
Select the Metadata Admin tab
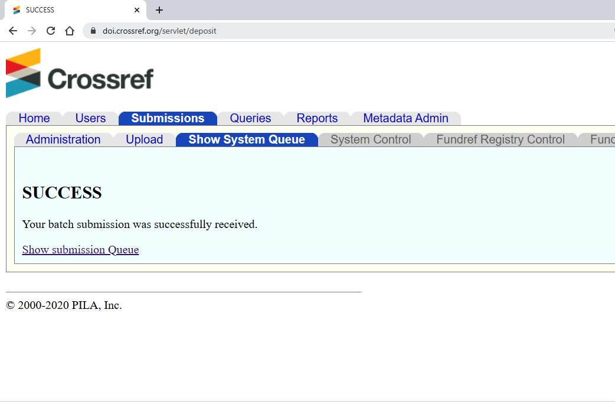pos(407,118)
